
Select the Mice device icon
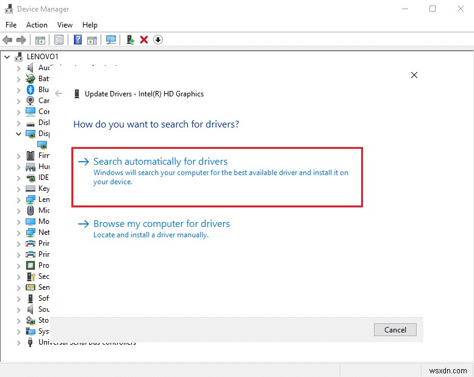31,210
